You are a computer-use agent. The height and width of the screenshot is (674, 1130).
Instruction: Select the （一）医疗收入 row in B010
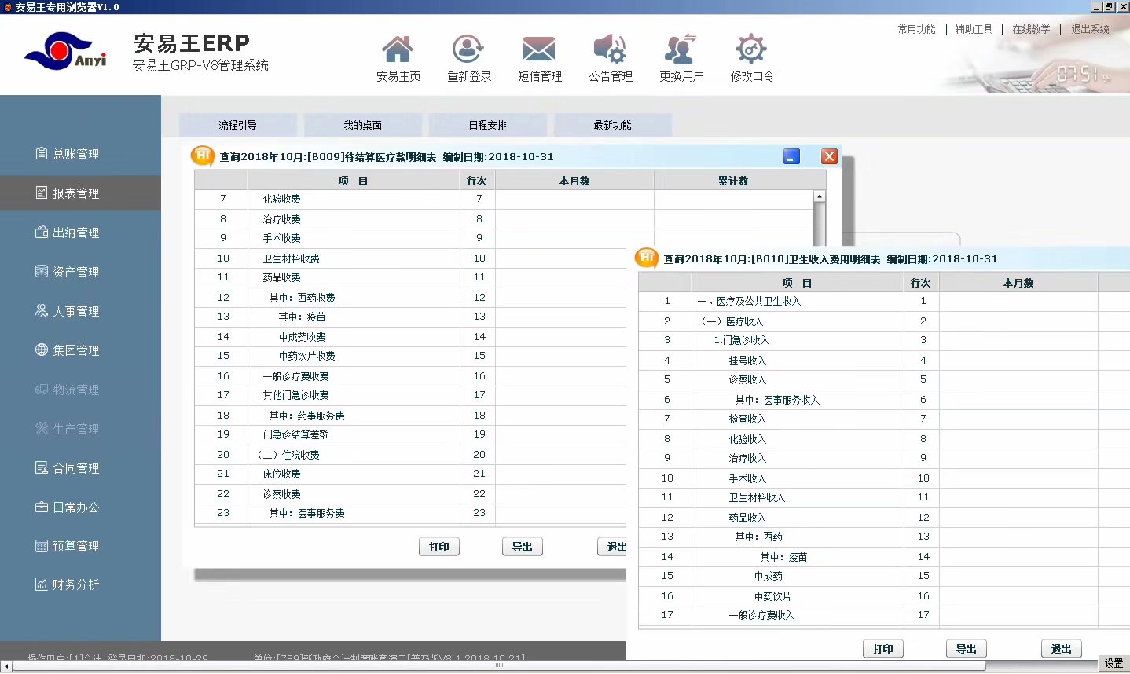pyautogui.click(x=884, y=321)
